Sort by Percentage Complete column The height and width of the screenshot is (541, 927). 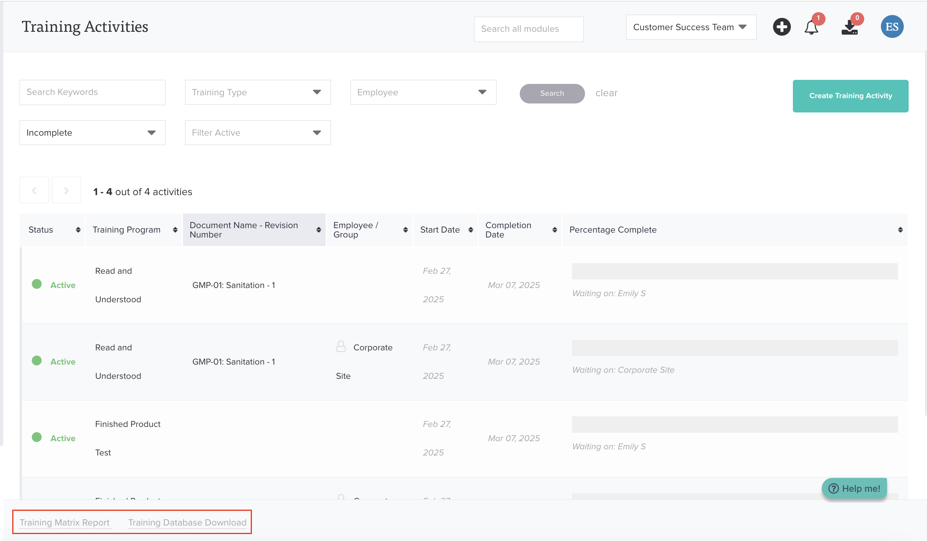tap(900, 230)
